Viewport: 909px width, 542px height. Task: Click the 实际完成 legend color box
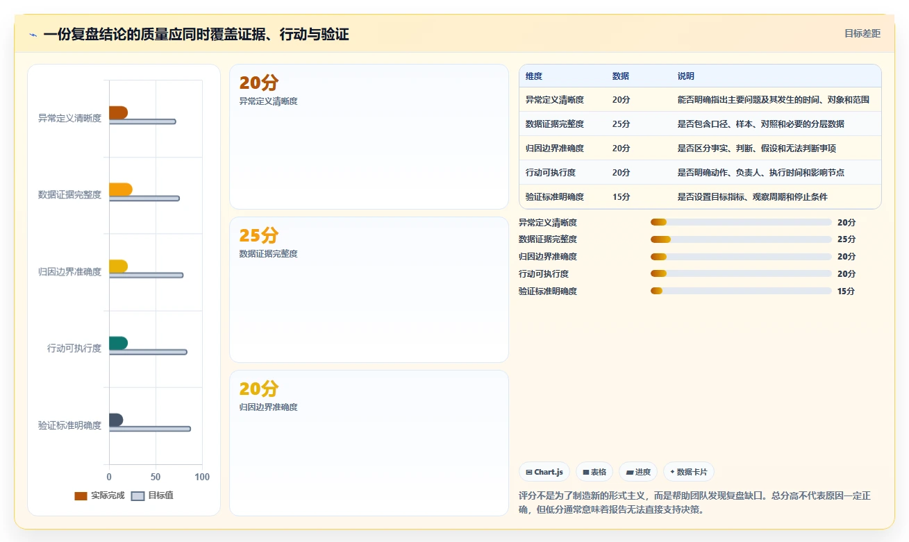coord(81,496)
